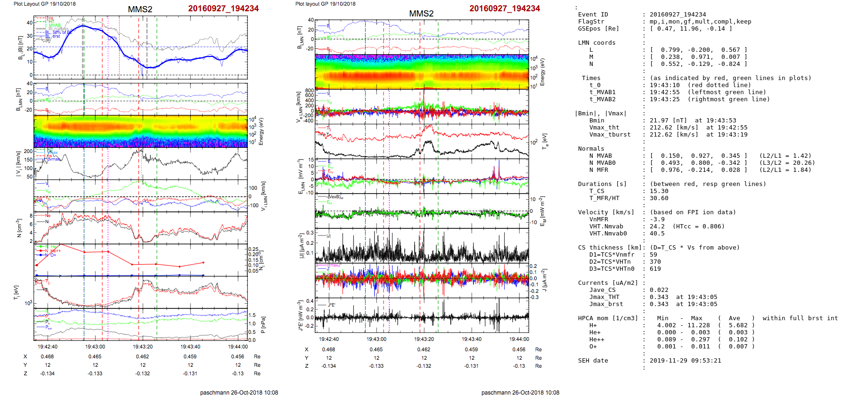Click the MMS2 title of the right plot

(x=421, y=14)
